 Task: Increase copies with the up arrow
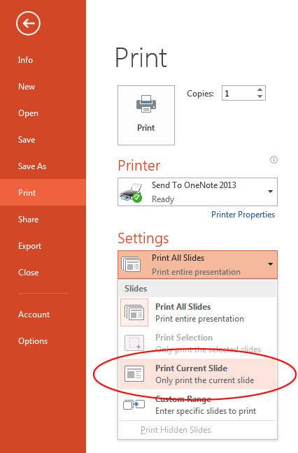point(260,90)
